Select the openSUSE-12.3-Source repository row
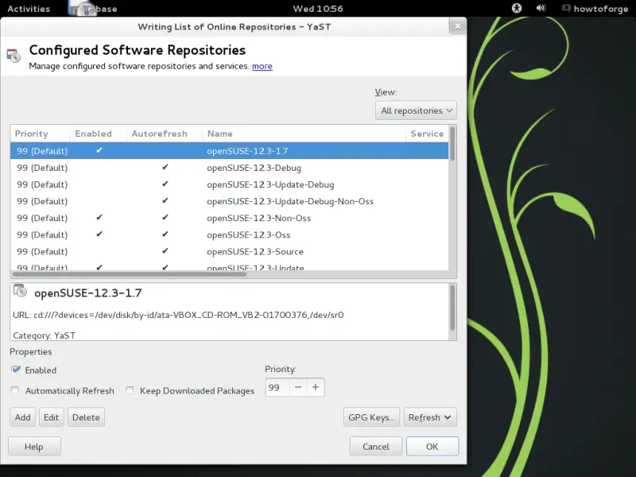The width and height of the screenshot is (636, 477). click(230, 251)
